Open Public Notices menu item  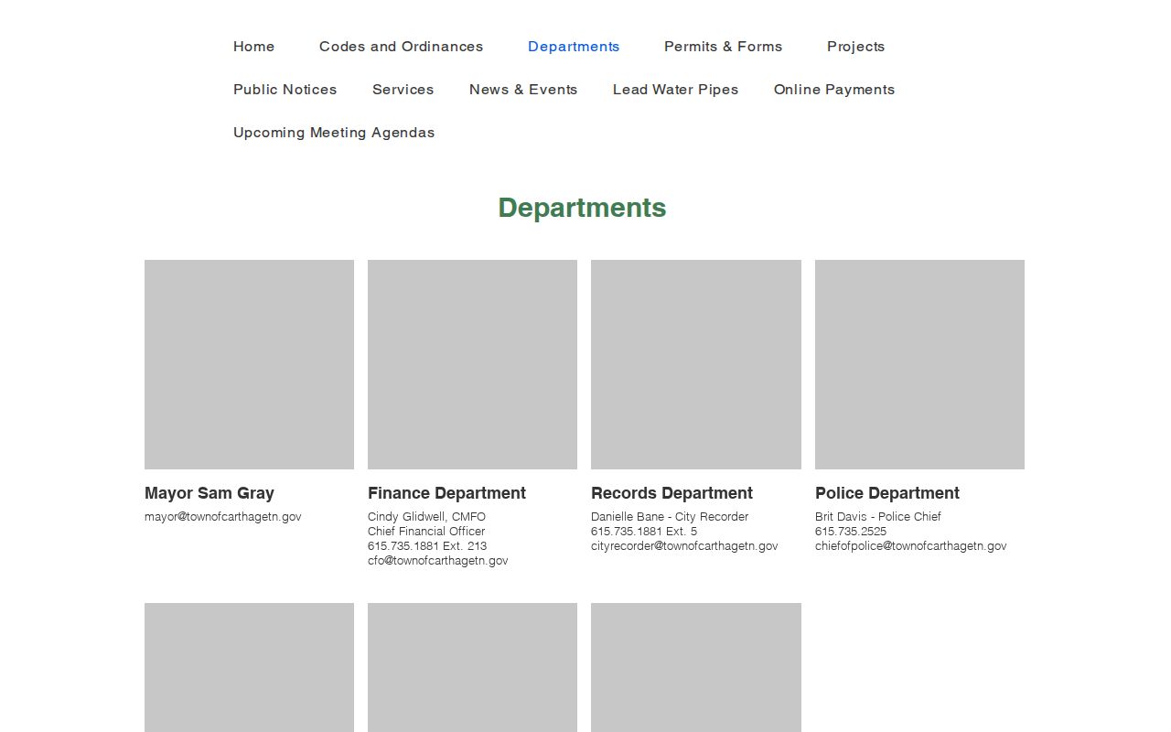click(285, 90)
